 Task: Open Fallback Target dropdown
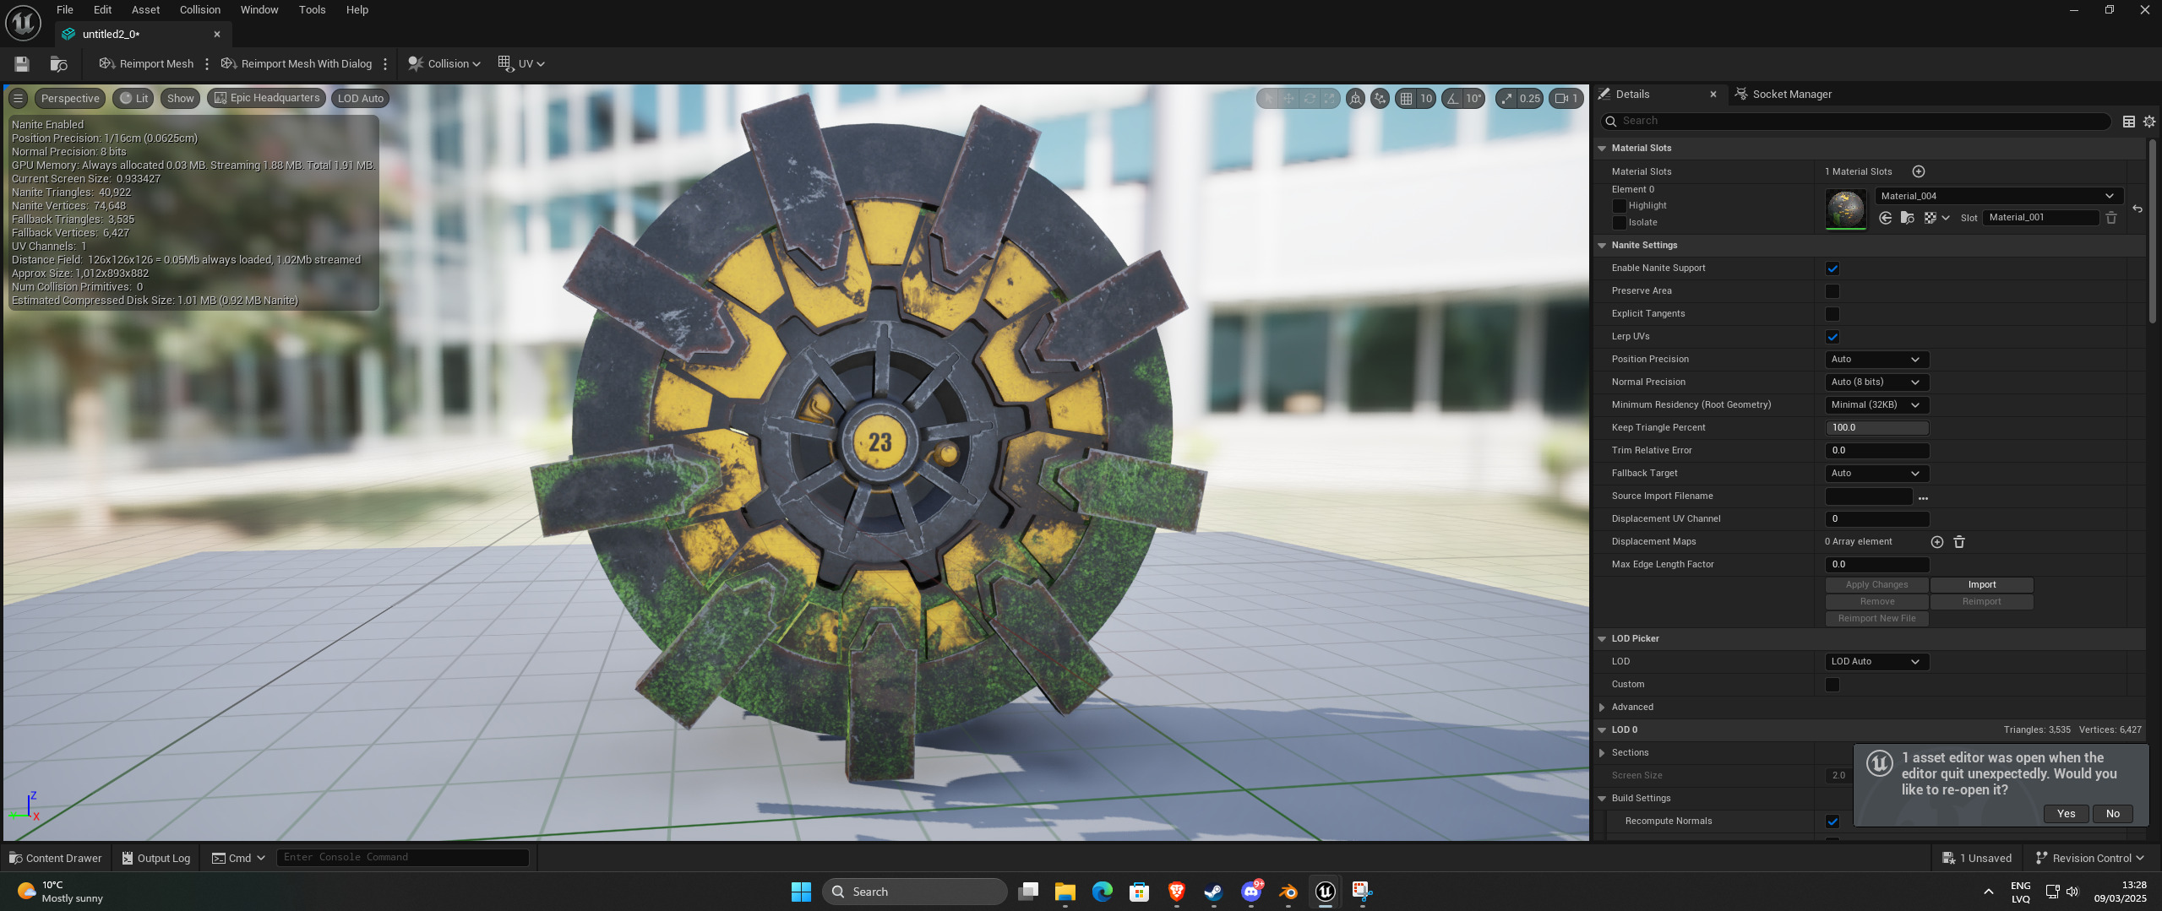[1876, 474]
